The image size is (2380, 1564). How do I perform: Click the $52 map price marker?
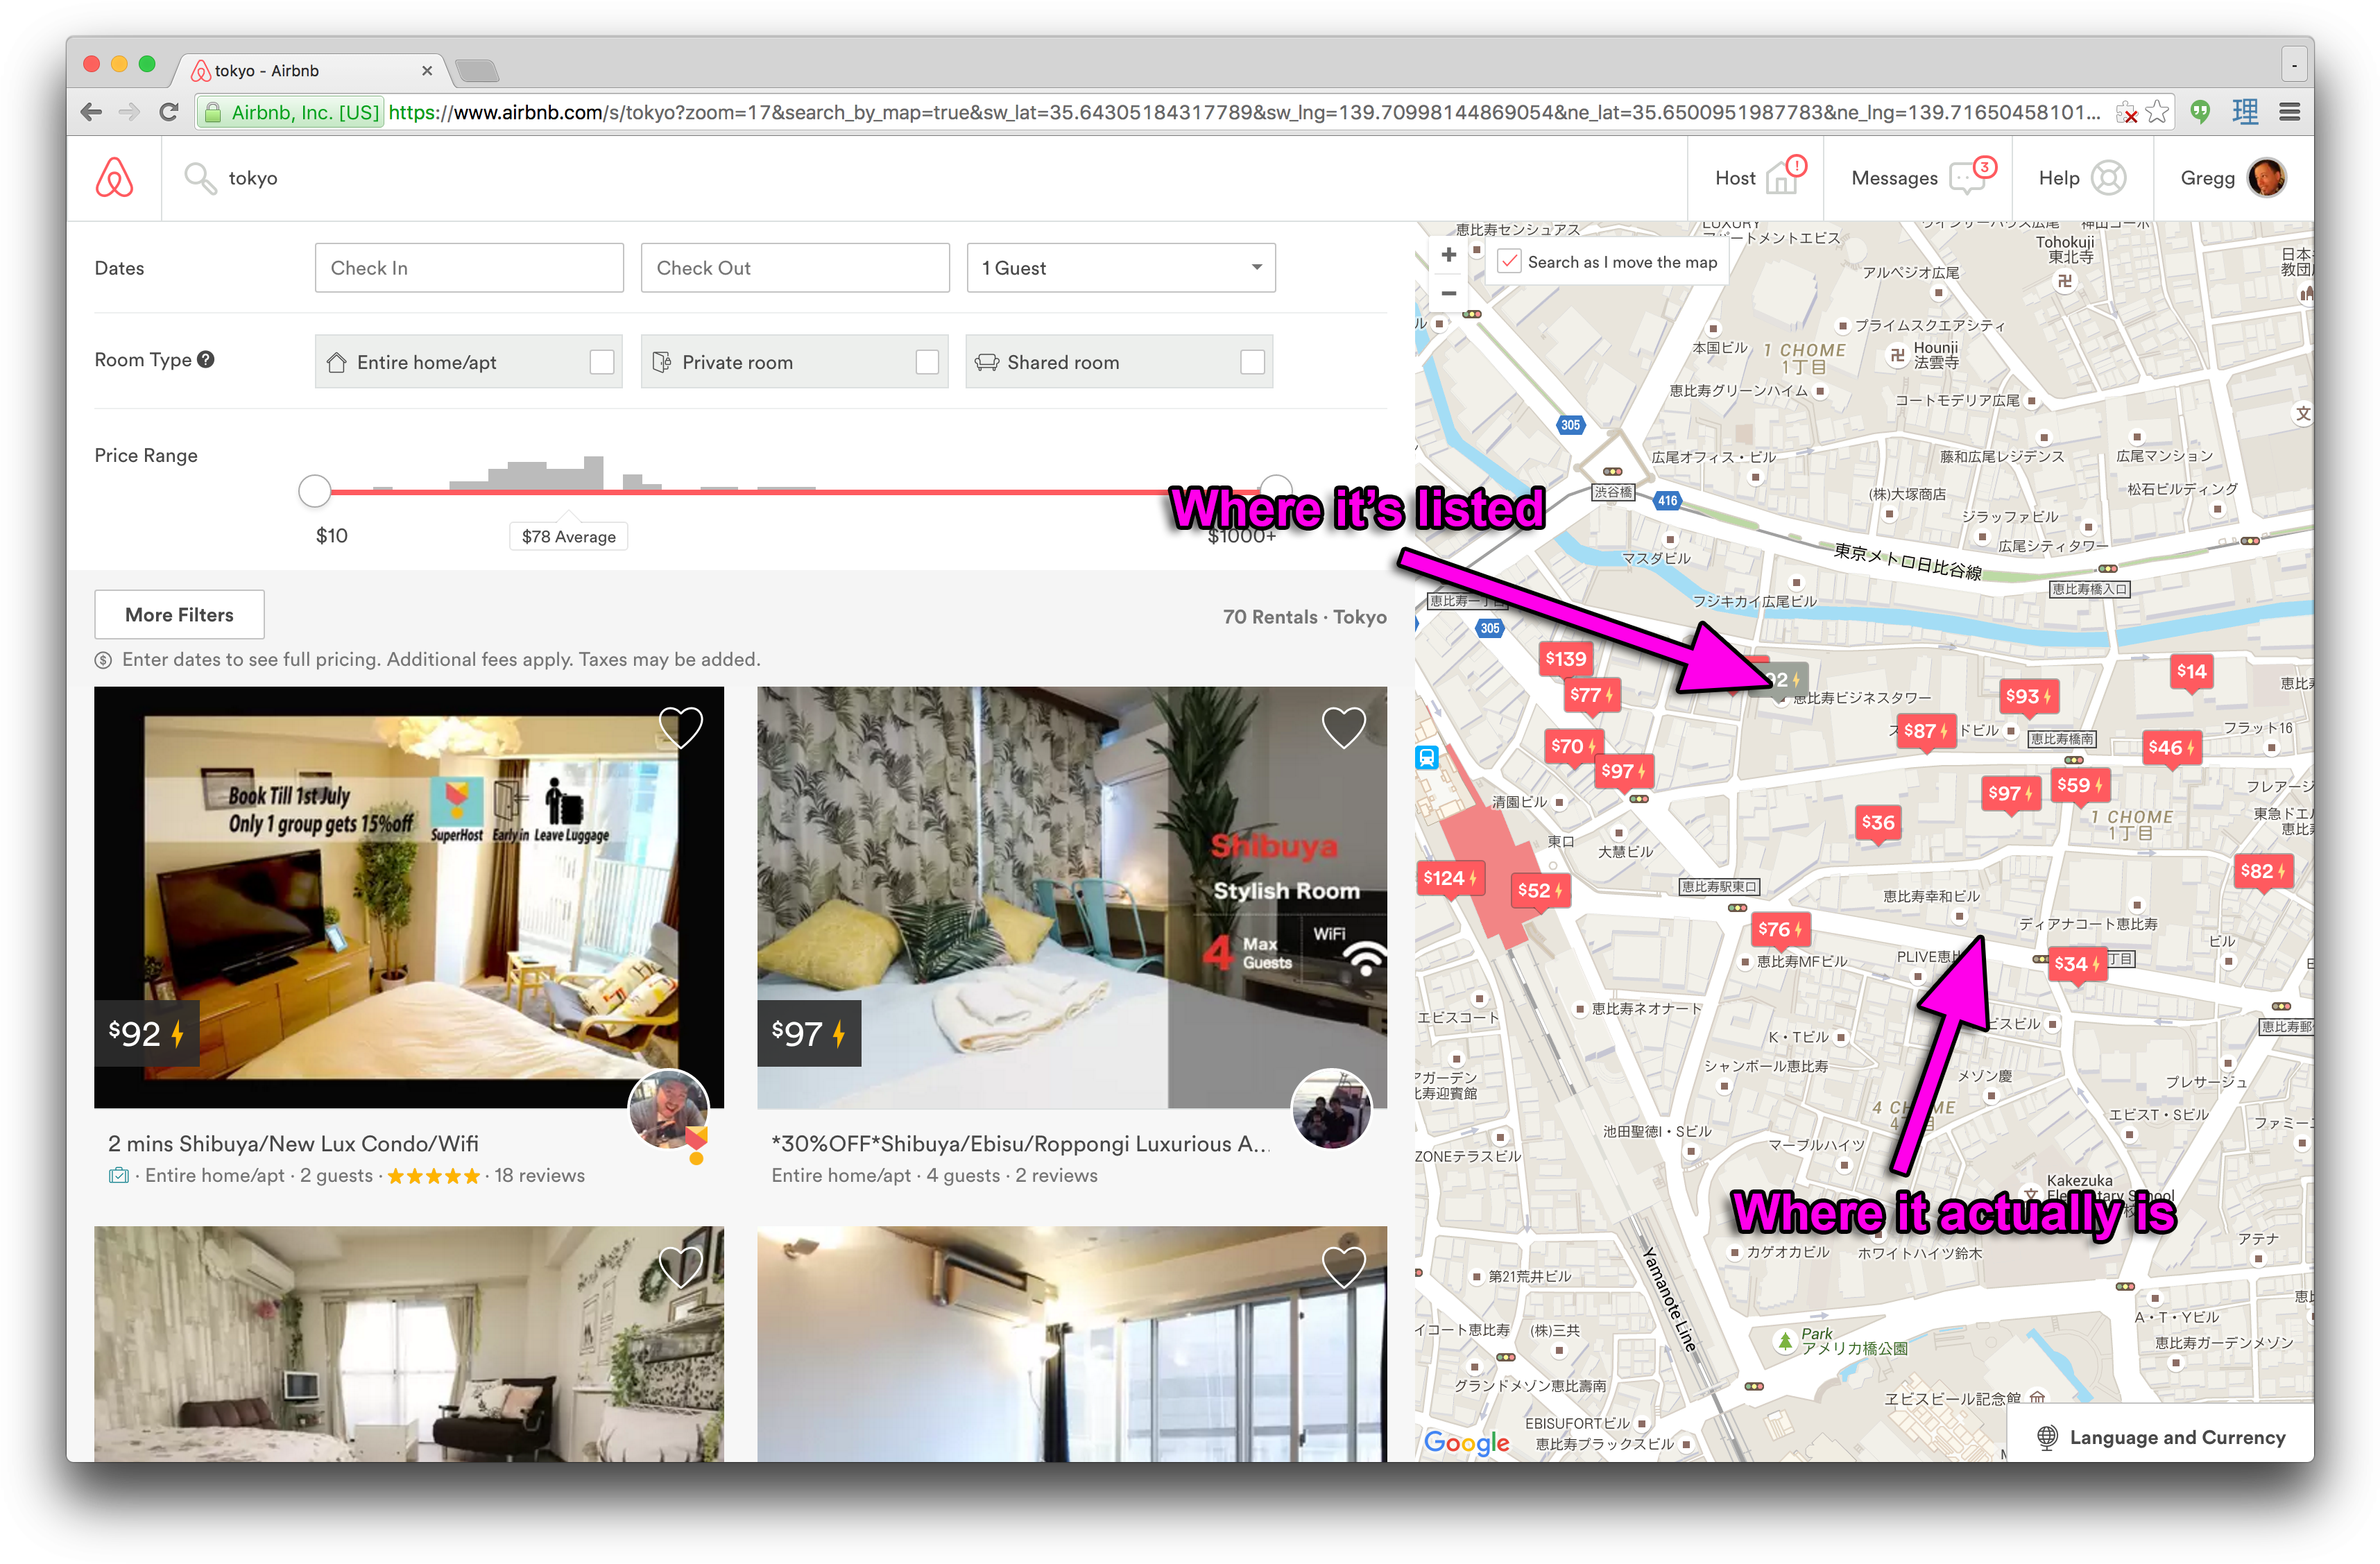(1540, 890)
